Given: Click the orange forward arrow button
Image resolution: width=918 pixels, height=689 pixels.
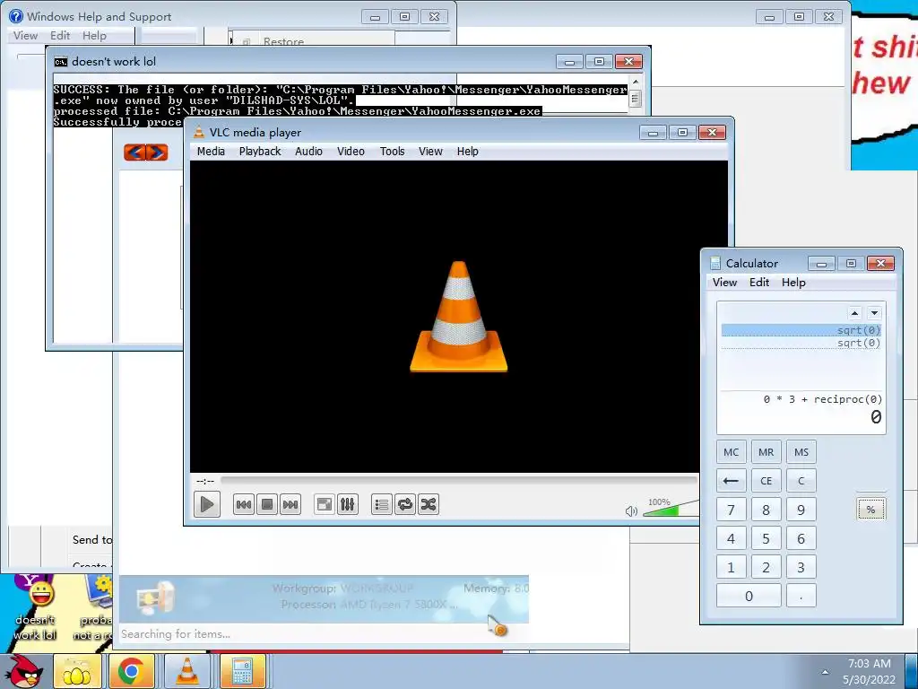Looking at the screenshot, I should (x=157, y=153).
